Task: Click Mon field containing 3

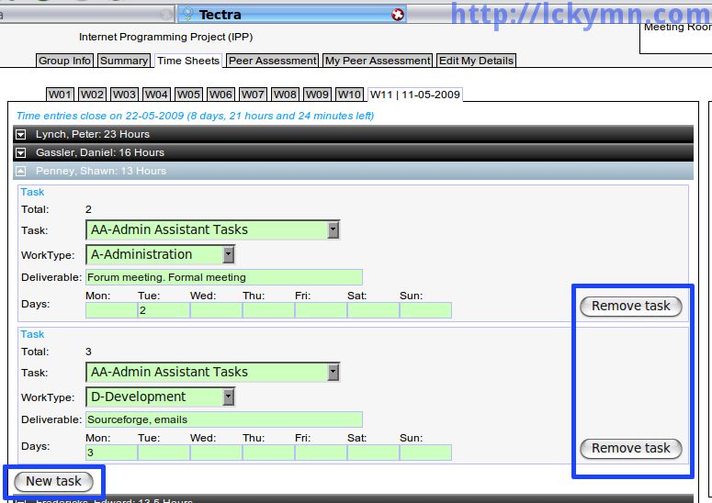Action: coord(111,453)
